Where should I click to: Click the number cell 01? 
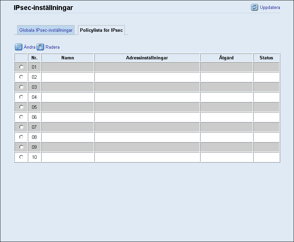(x=34, y=67)
